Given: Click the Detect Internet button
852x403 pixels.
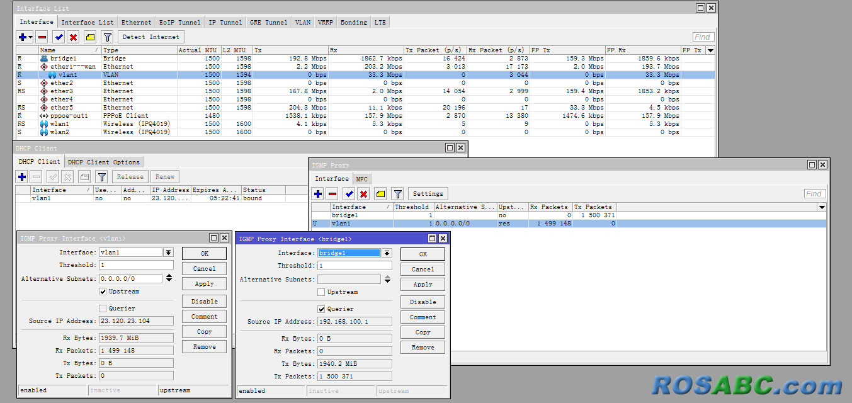Looking at the screenshot, I should tap(151, 37).
